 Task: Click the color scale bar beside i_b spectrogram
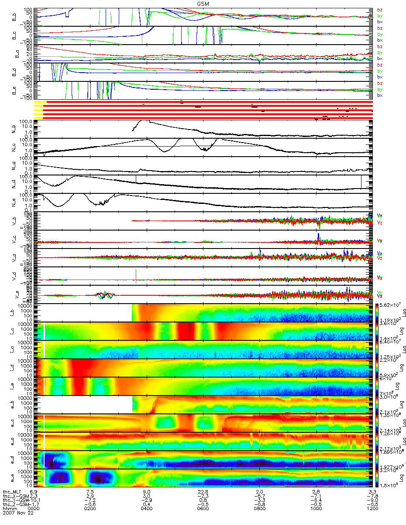pyautogui.click(x=378, y=312)
